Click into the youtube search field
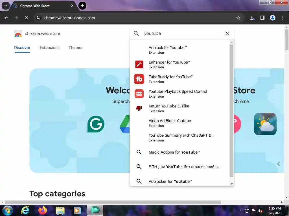Viewport: 289px width, 216px height. (x=181, y=33)
